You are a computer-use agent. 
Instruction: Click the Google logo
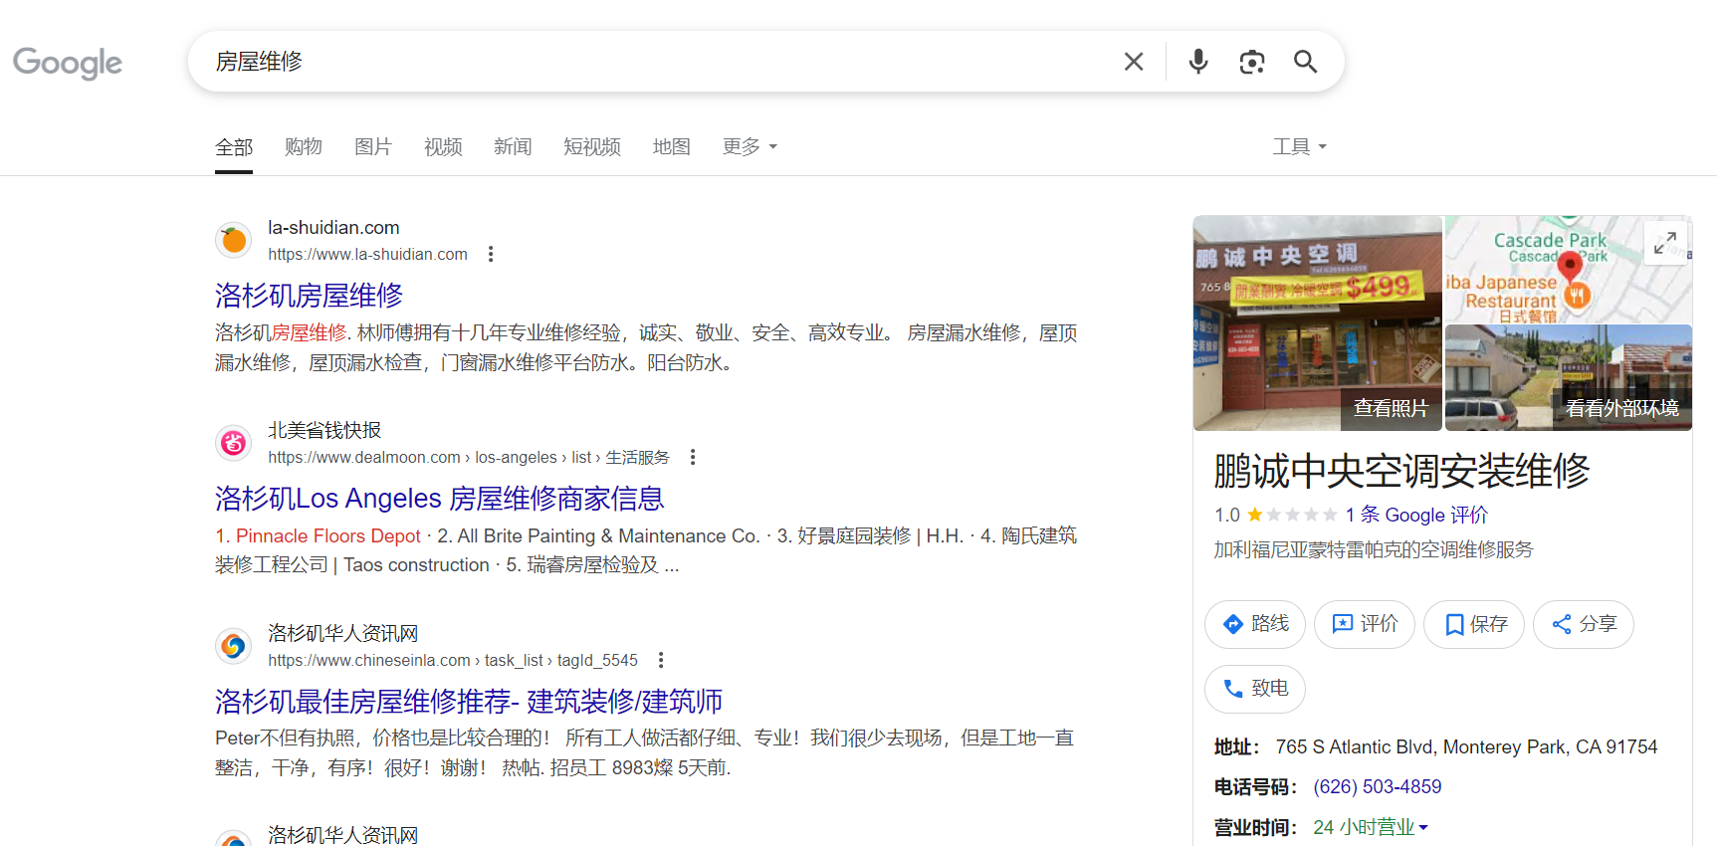pos(68,63)
